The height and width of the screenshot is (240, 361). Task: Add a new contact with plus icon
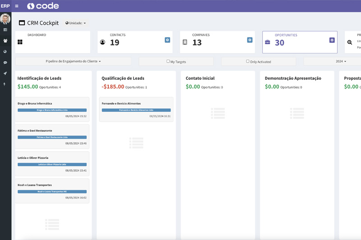167,40
